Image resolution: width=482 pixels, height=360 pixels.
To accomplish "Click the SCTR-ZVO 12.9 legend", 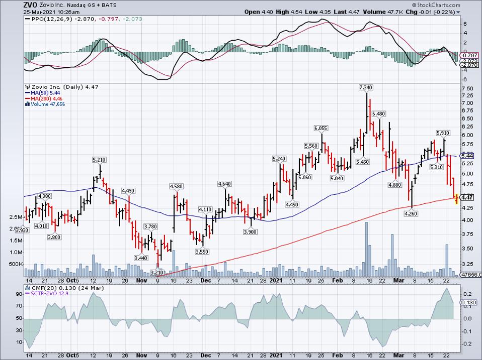I will (46, 293).
